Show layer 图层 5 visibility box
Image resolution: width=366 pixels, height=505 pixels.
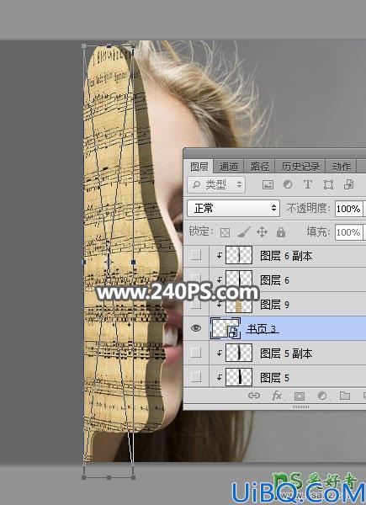(196, 377)
